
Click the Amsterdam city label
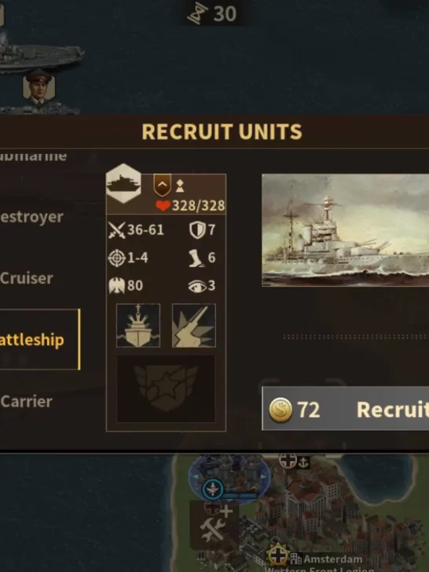[x=332, y=559]
